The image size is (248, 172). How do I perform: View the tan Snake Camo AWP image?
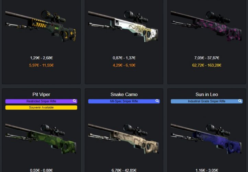[123, 139]
